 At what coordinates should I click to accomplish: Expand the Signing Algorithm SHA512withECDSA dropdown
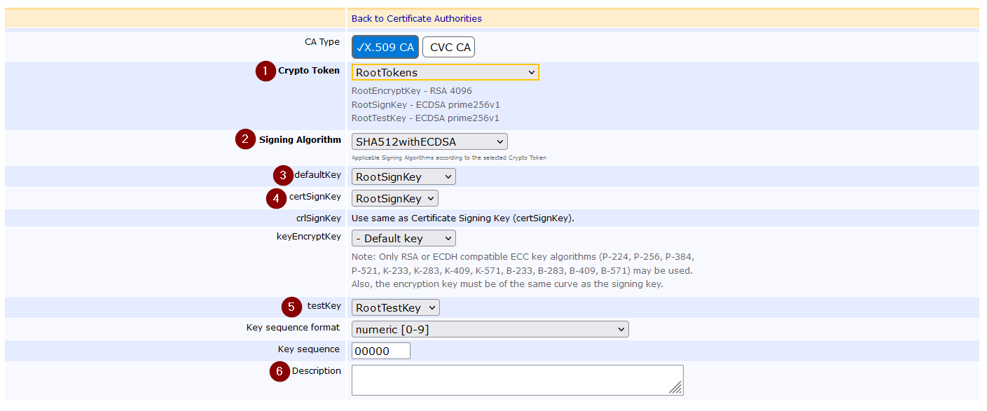point(429,141)
